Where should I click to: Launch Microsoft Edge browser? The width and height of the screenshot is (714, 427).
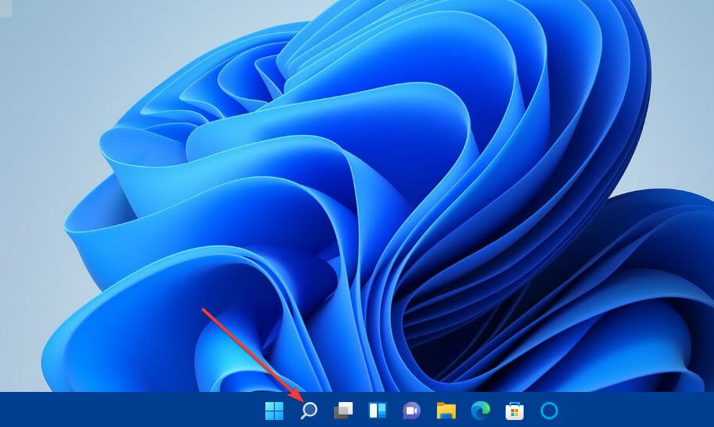(480, 411)
